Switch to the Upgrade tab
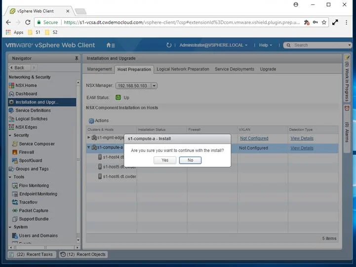Viewport: 356px width, 267px height. [268, 69]
